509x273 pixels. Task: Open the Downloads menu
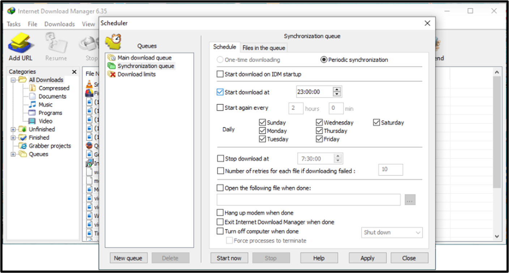coord(60,24)
